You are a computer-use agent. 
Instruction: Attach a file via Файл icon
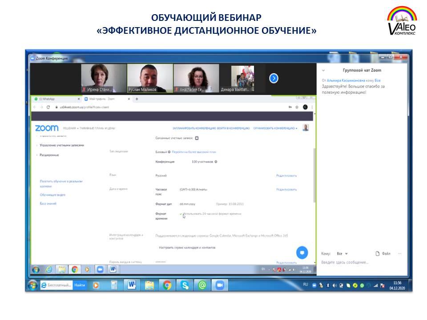pos(383,254)
